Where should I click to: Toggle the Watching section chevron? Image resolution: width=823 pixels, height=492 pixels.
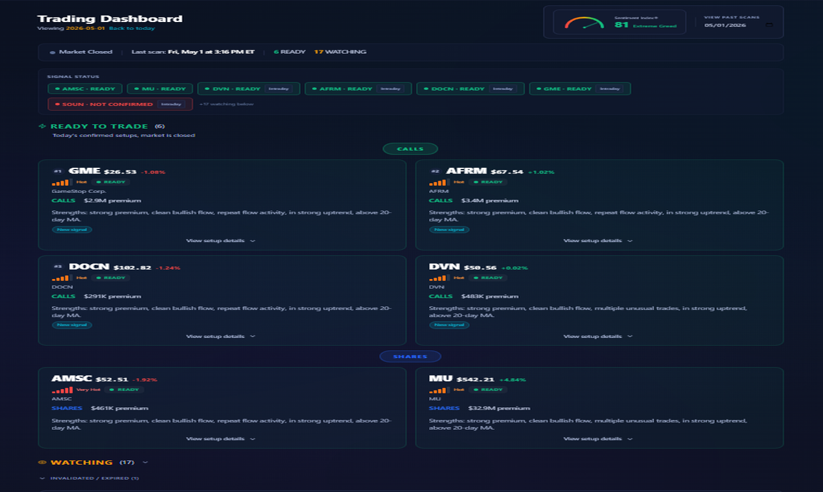coord(145,462)
